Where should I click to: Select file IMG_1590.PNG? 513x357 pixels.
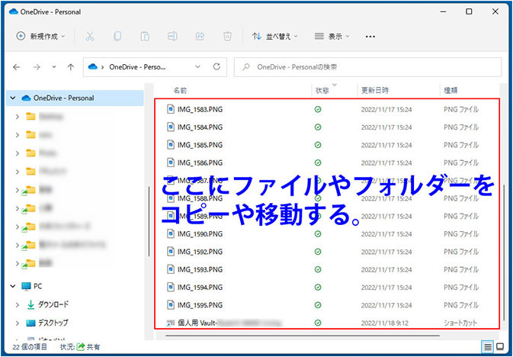pos(200,234)
